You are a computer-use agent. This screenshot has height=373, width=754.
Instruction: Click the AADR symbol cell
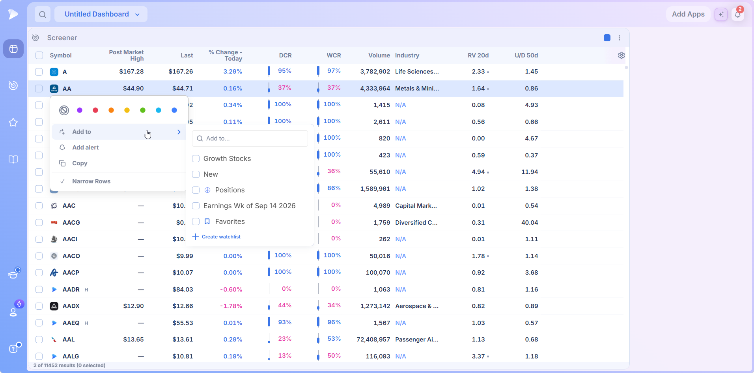click(71, 290)
